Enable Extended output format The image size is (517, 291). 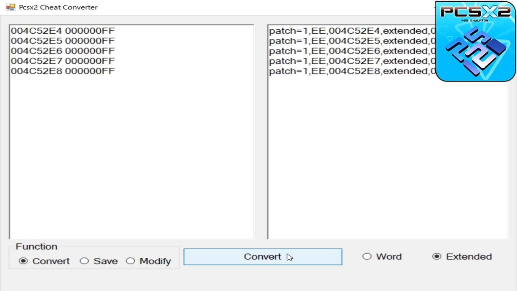[x=437, y=256]
